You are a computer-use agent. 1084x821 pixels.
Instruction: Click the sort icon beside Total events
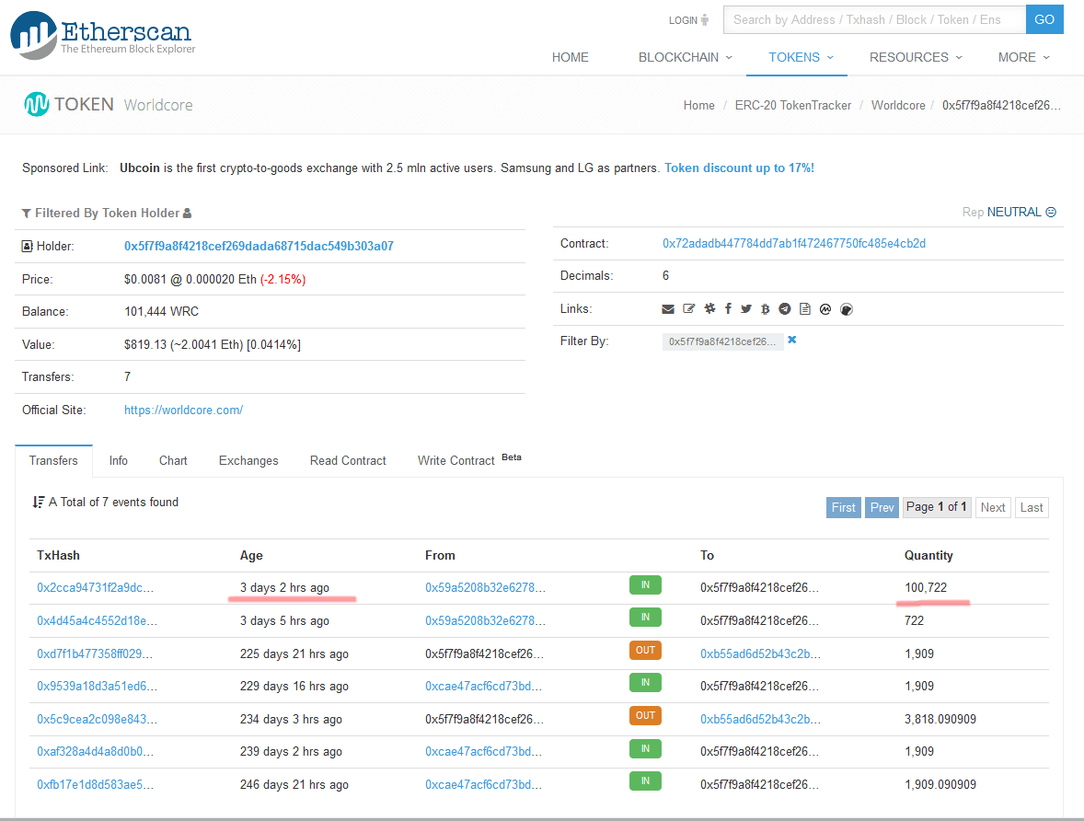pos(39,503)
